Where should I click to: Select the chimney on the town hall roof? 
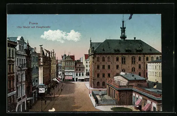(135, 39)
